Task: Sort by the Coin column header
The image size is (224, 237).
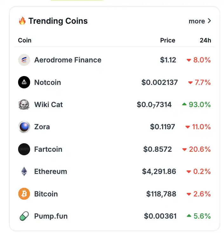Action: (x=25, y=40)
